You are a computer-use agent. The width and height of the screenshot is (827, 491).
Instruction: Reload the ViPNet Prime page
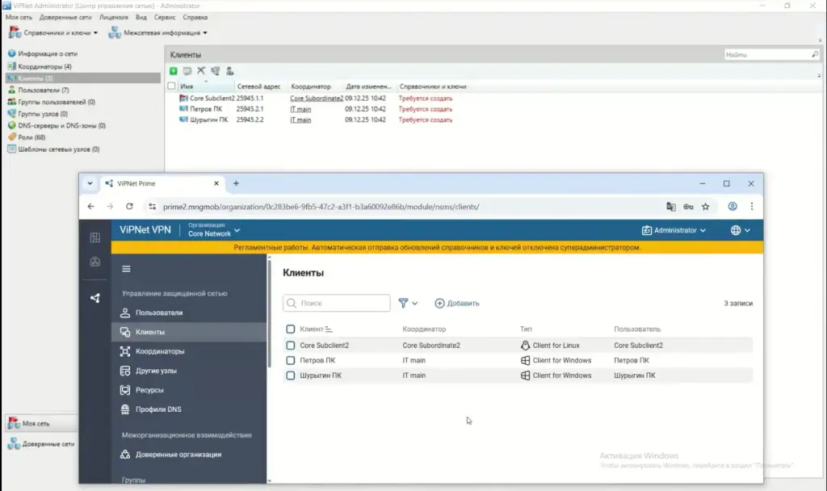pos(129,207)
